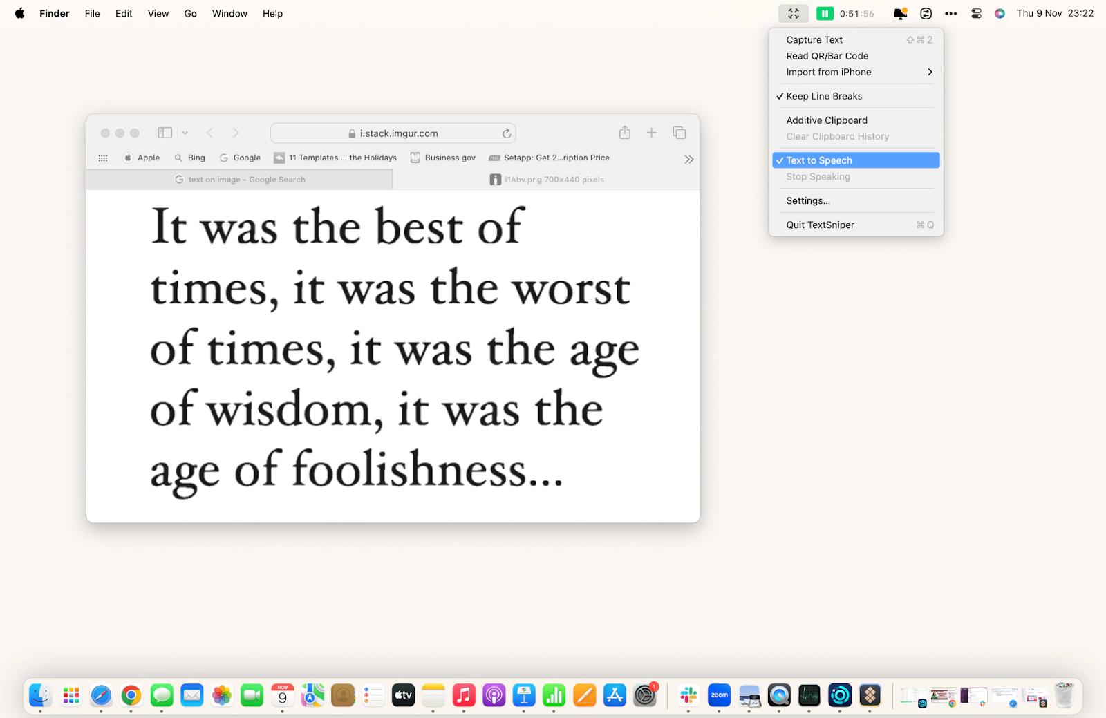Open Apple TV from the Dock

point(403,695)
